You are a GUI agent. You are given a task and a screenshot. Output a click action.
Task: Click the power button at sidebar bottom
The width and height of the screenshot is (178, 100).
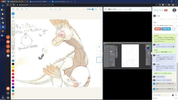(x=8, y=97)
